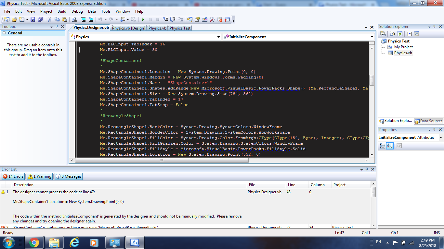Uncomment the selected lines via toolbar
This screenshot has height=249, width=444.
(x=91, y=19)
